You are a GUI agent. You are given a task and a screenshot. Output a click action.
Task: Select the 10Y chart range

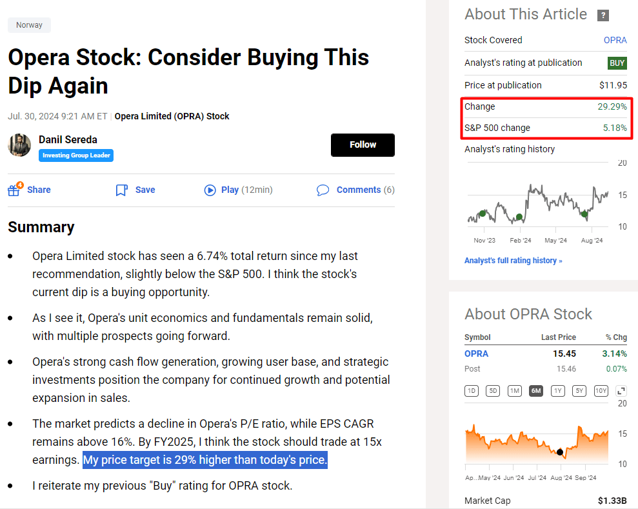(600, 390)
